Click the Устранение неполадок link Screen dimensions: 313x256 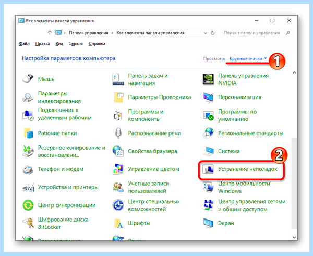pyautogui.click(x=247, y=169)
